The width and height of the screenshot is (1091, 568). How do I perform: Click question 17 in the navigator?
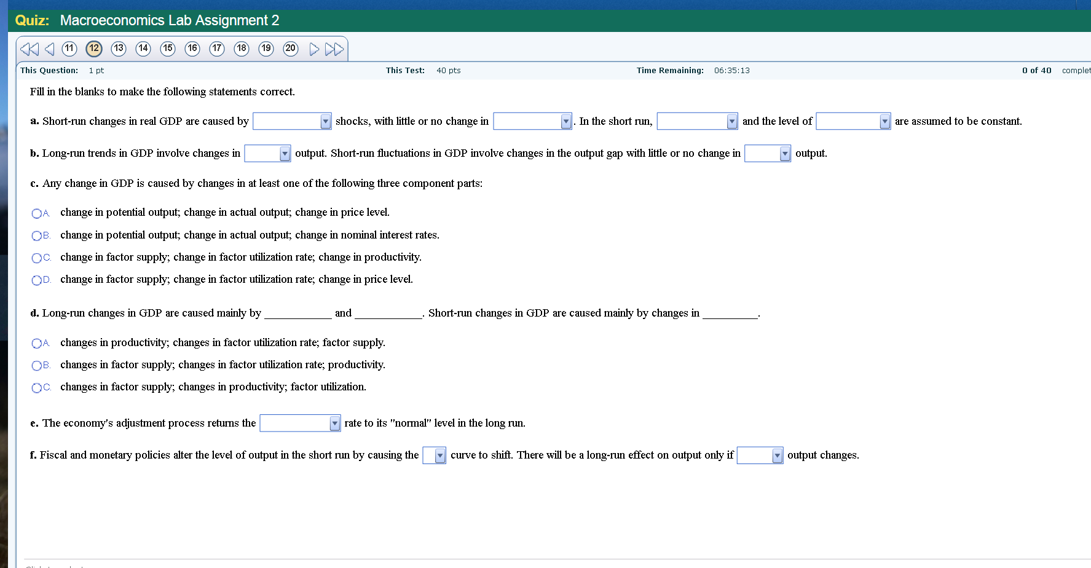[217, 49]
